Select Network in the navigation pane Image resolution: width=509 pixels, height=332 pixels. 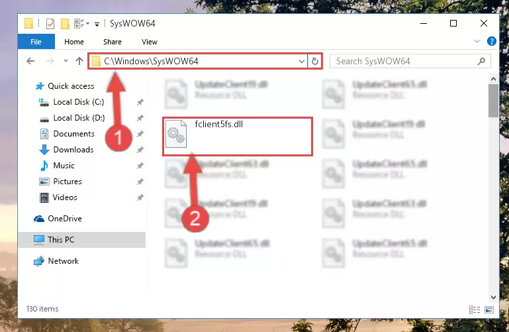64,261
